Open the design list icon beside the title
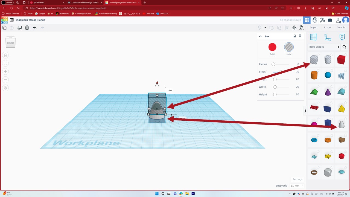Viewport: 350px width, 197px height. pyautogui.click(x=12, y=20)
